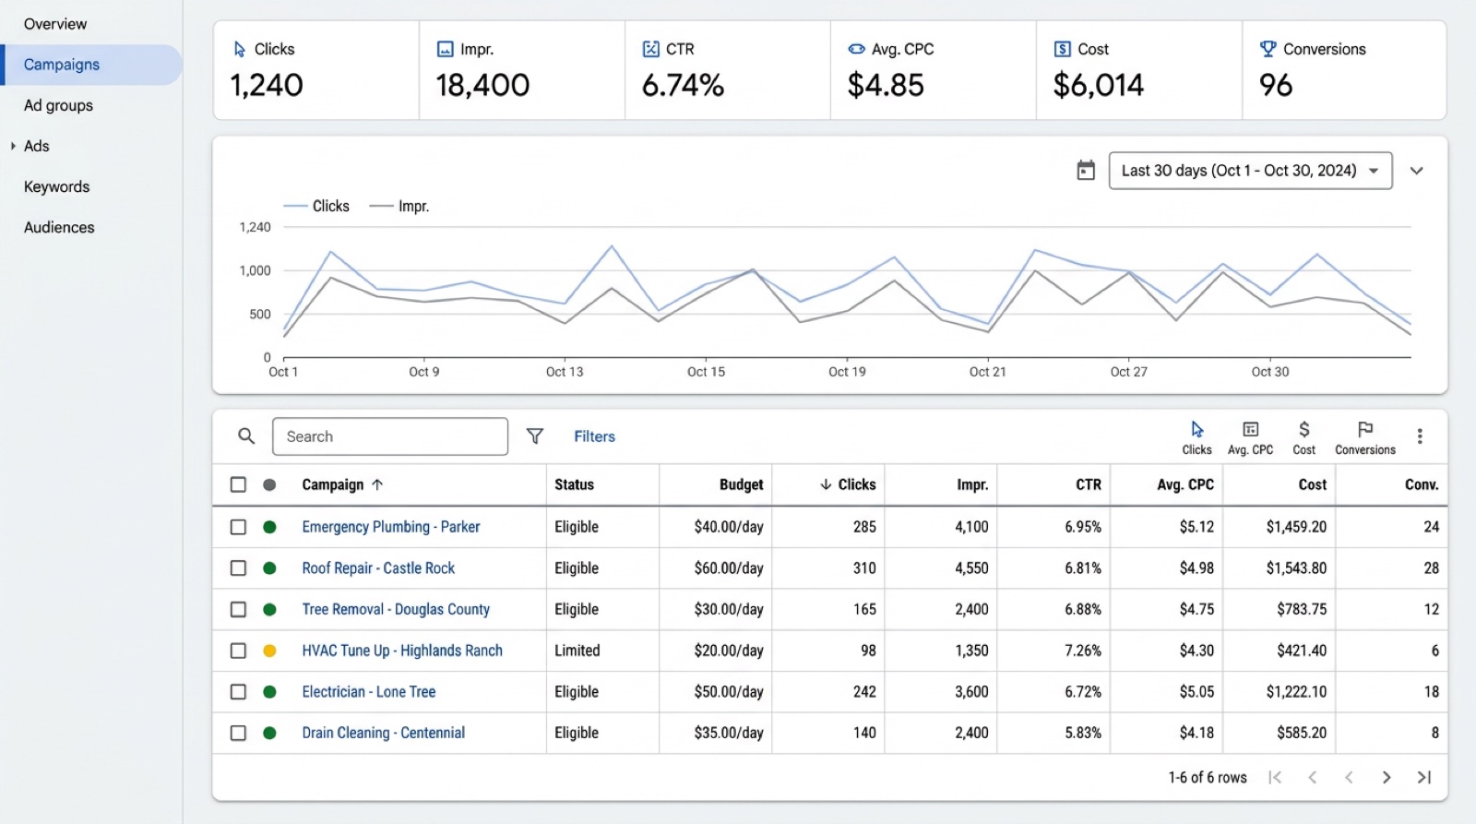Viewport: 1476px width, 824px height.
Task: Check the Drain Cleaning - Centennial row
Action: 238,733
